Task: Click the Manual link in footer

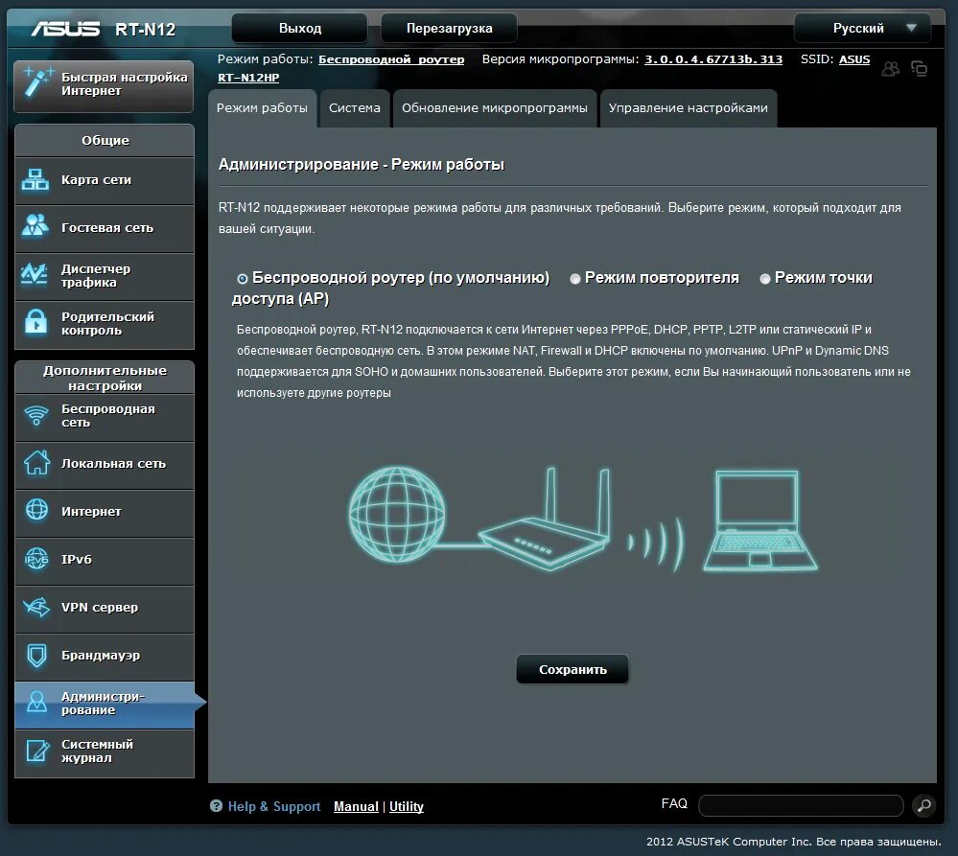Action: [x=356, y=806]
